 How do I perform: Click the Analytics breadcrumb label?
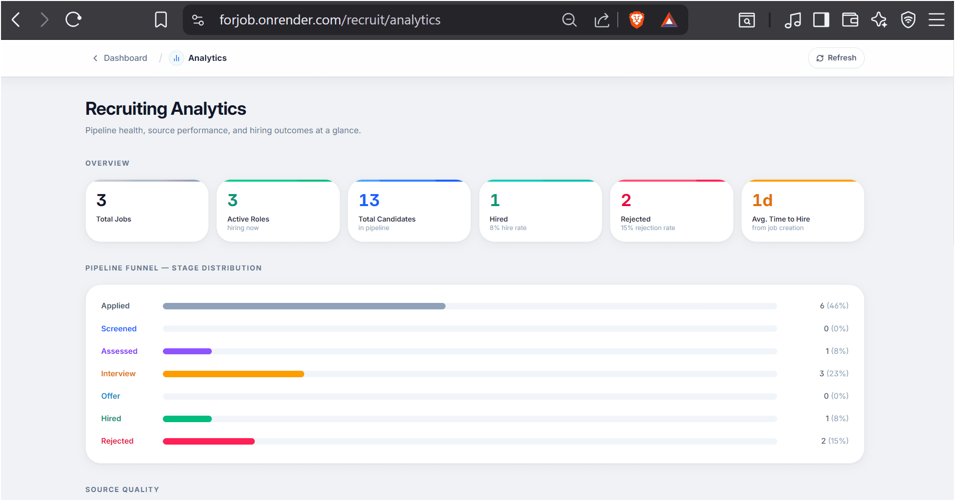207,58
